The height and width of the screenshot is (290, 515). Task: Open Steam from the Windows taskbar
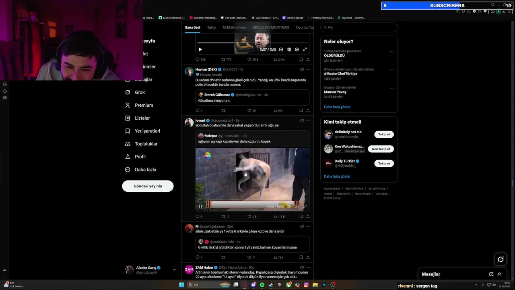click(271, 285)
